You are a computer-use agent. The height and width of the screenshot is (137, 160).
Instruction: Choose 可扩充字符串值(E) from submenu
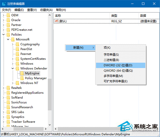[121, 82]
